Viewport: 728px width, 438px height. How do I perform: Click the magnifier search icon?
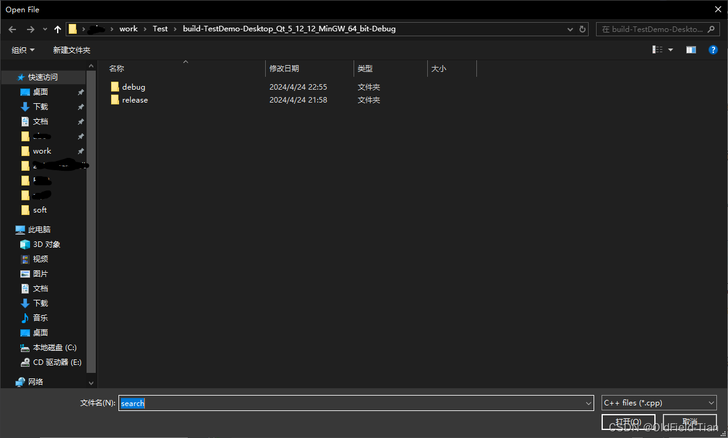click(x=711, y=29)
